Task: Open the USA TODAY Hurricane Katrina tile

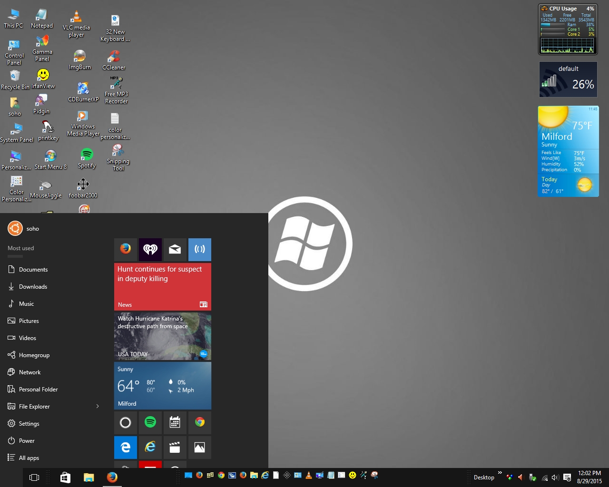Action: coord(163,336)
